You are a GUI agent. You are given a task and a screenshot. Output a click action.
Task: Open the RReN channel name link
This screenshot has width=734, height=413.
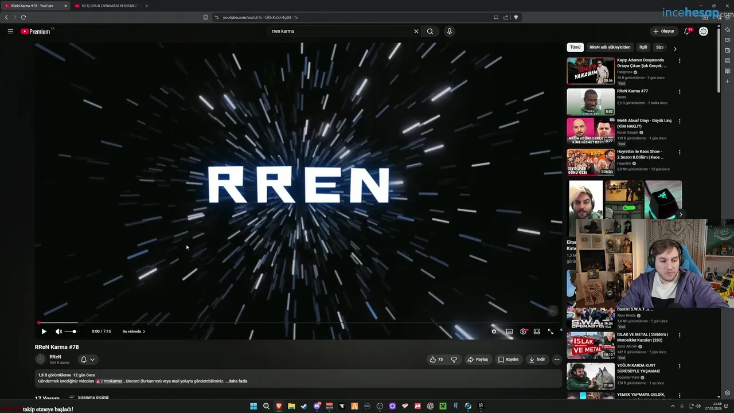tap(55, 356)
